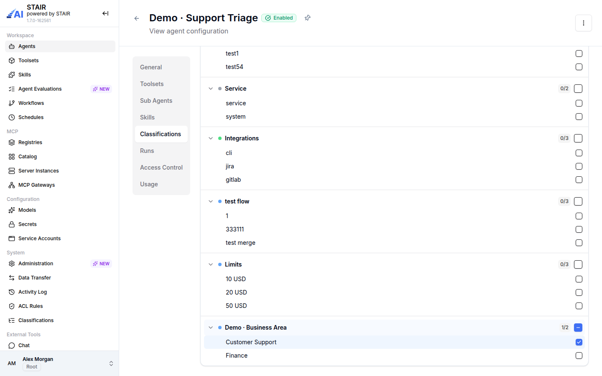Image resolution: width=602 pixels, height=376 pixels.
Task: Select all items in the Service group
Action: coord(578,89)
